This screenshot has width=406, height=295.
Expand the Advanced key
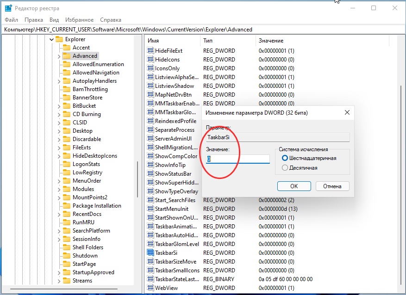pyautogui.click(x=59, y=56)
